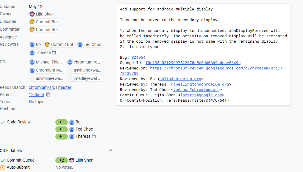This screenshot has width=303, height=172.
Task: Open bug 824954 link
Action: click(x=138, y=58)
